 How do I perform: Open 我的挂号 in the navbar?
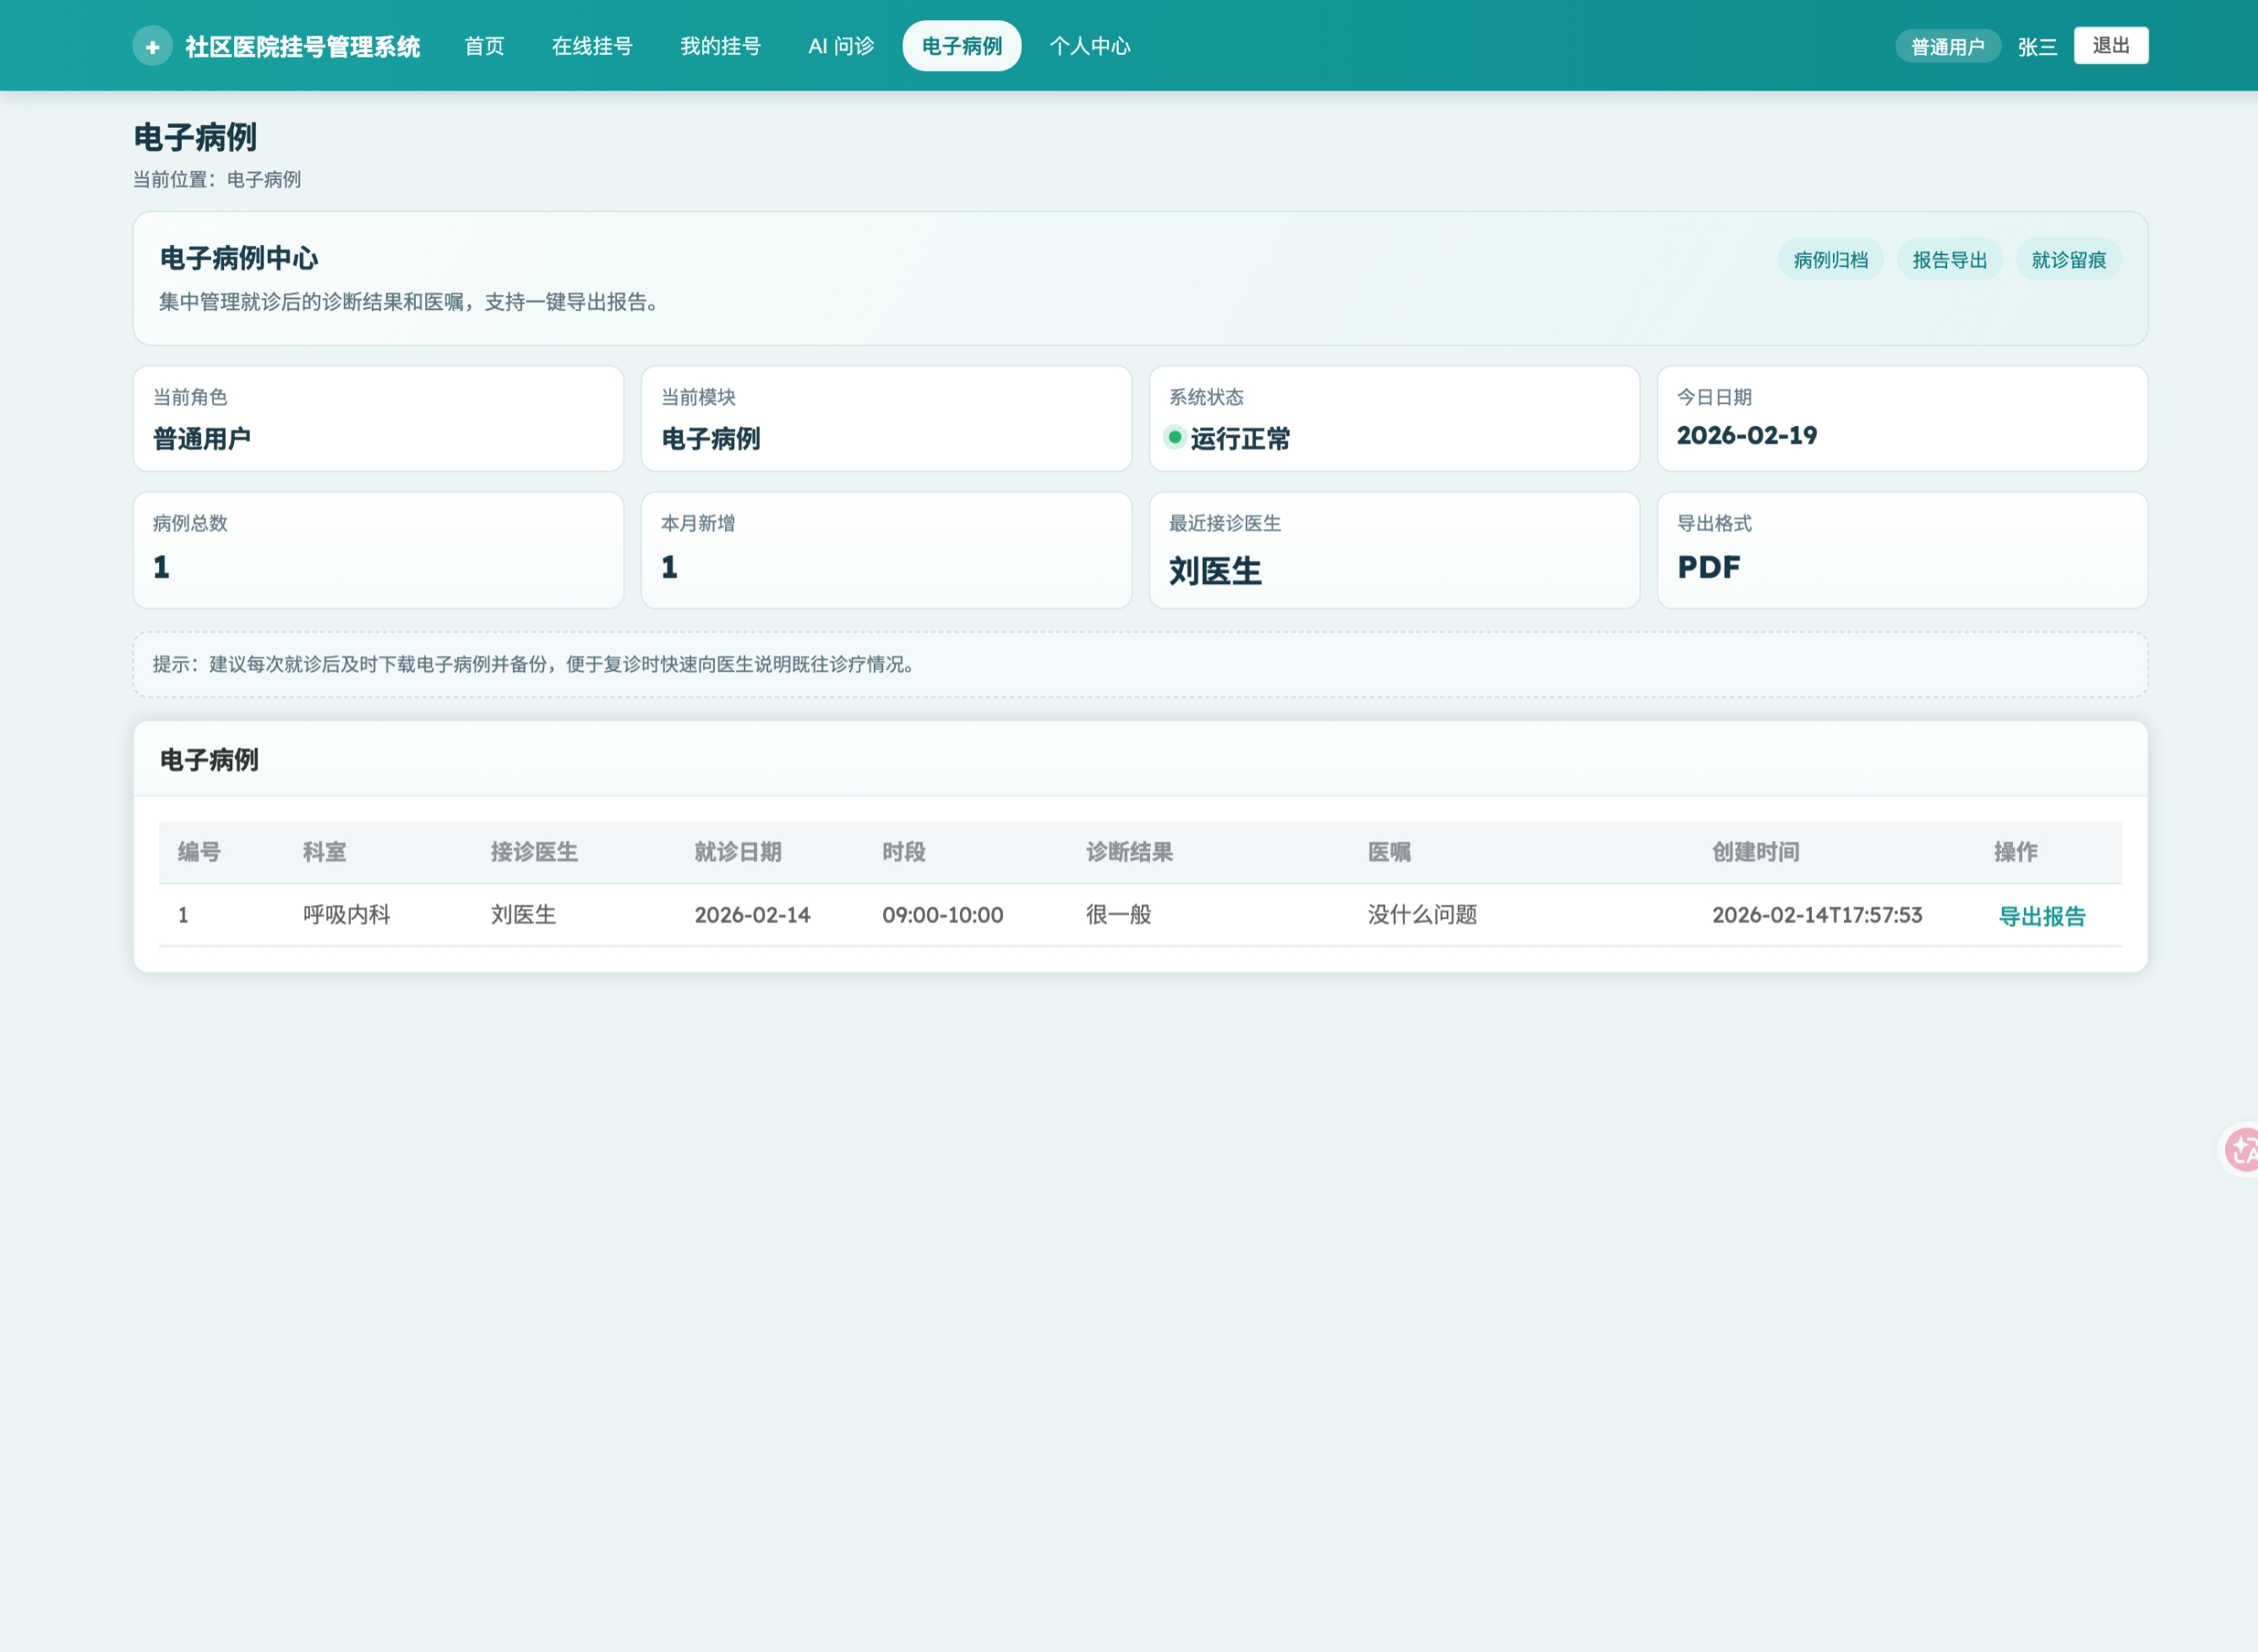(720, 46)
